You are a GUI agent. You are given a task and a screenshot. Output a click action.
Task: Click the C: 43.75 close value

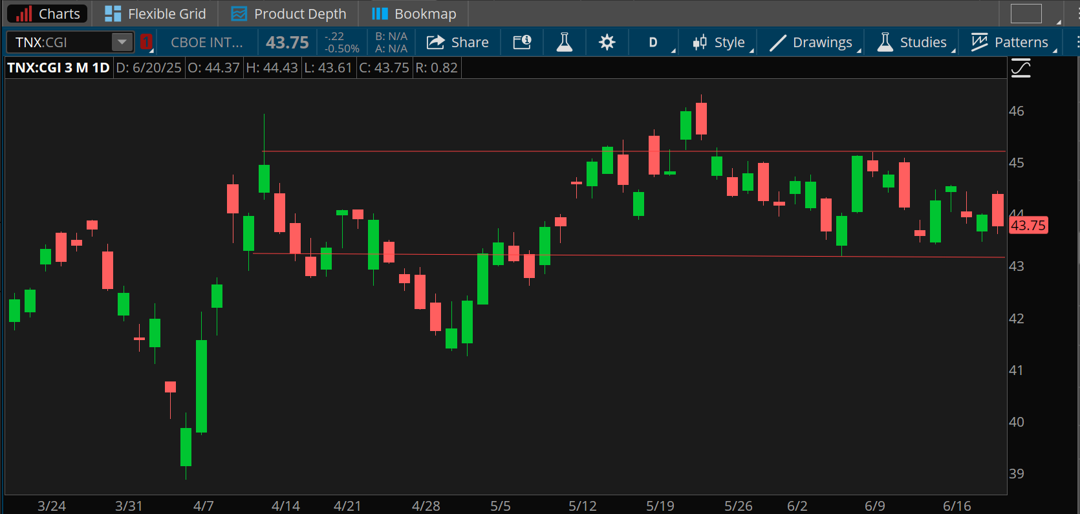click(x=384, y=67)
